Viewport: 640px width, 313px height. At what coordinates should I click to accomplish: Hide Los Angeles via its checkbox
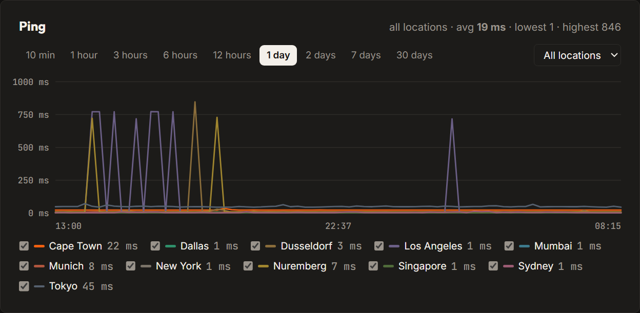379,246
